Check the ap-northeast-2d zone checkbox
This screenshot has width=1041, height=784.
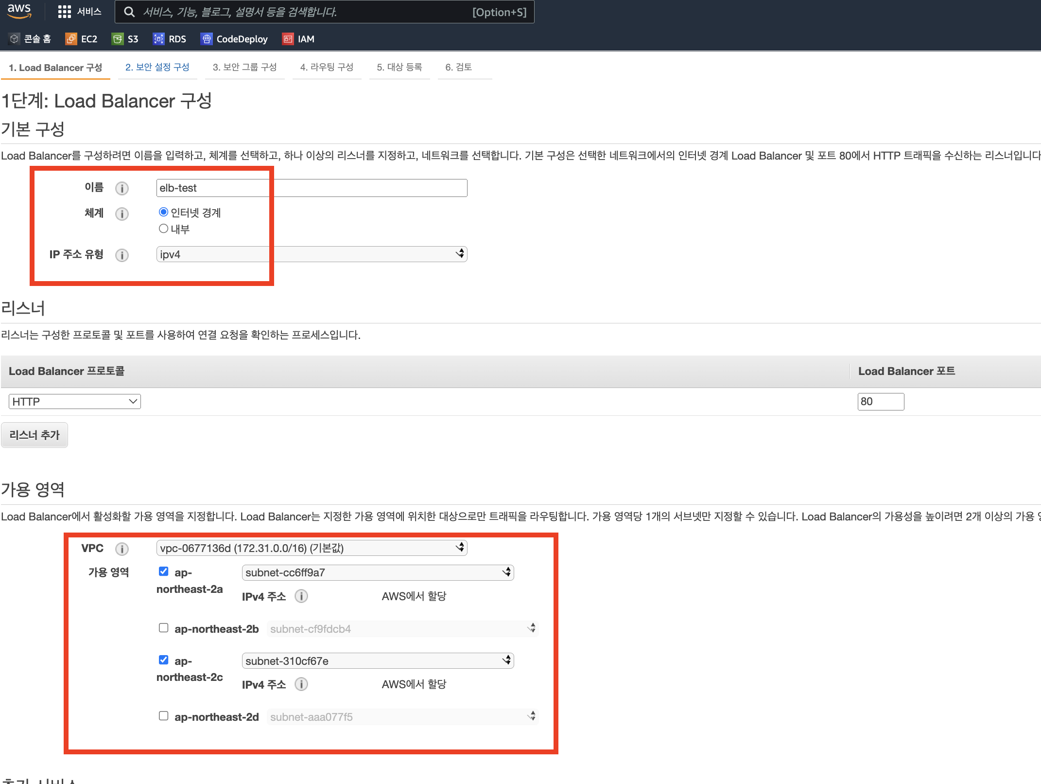[x=164, y=716]
